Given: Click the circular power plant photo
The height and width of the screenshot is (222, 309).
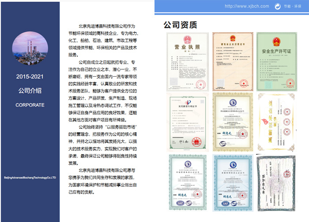Looking at the screenshot, I should 30,49.
